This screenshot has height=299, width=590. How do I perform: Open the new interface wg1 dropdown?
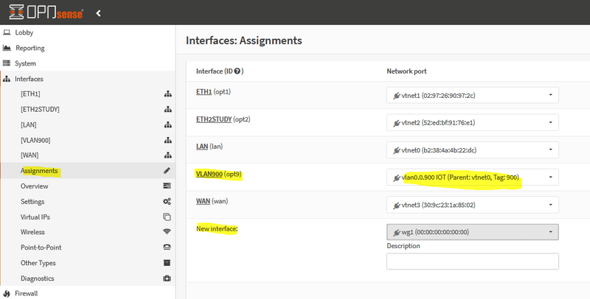point(472,232)
